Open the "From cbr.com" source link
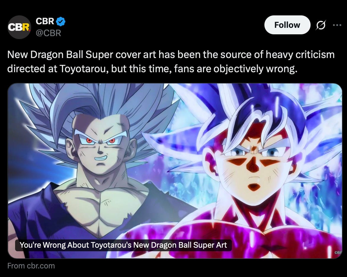Viewport: 347px width, 277px height. 31,266
